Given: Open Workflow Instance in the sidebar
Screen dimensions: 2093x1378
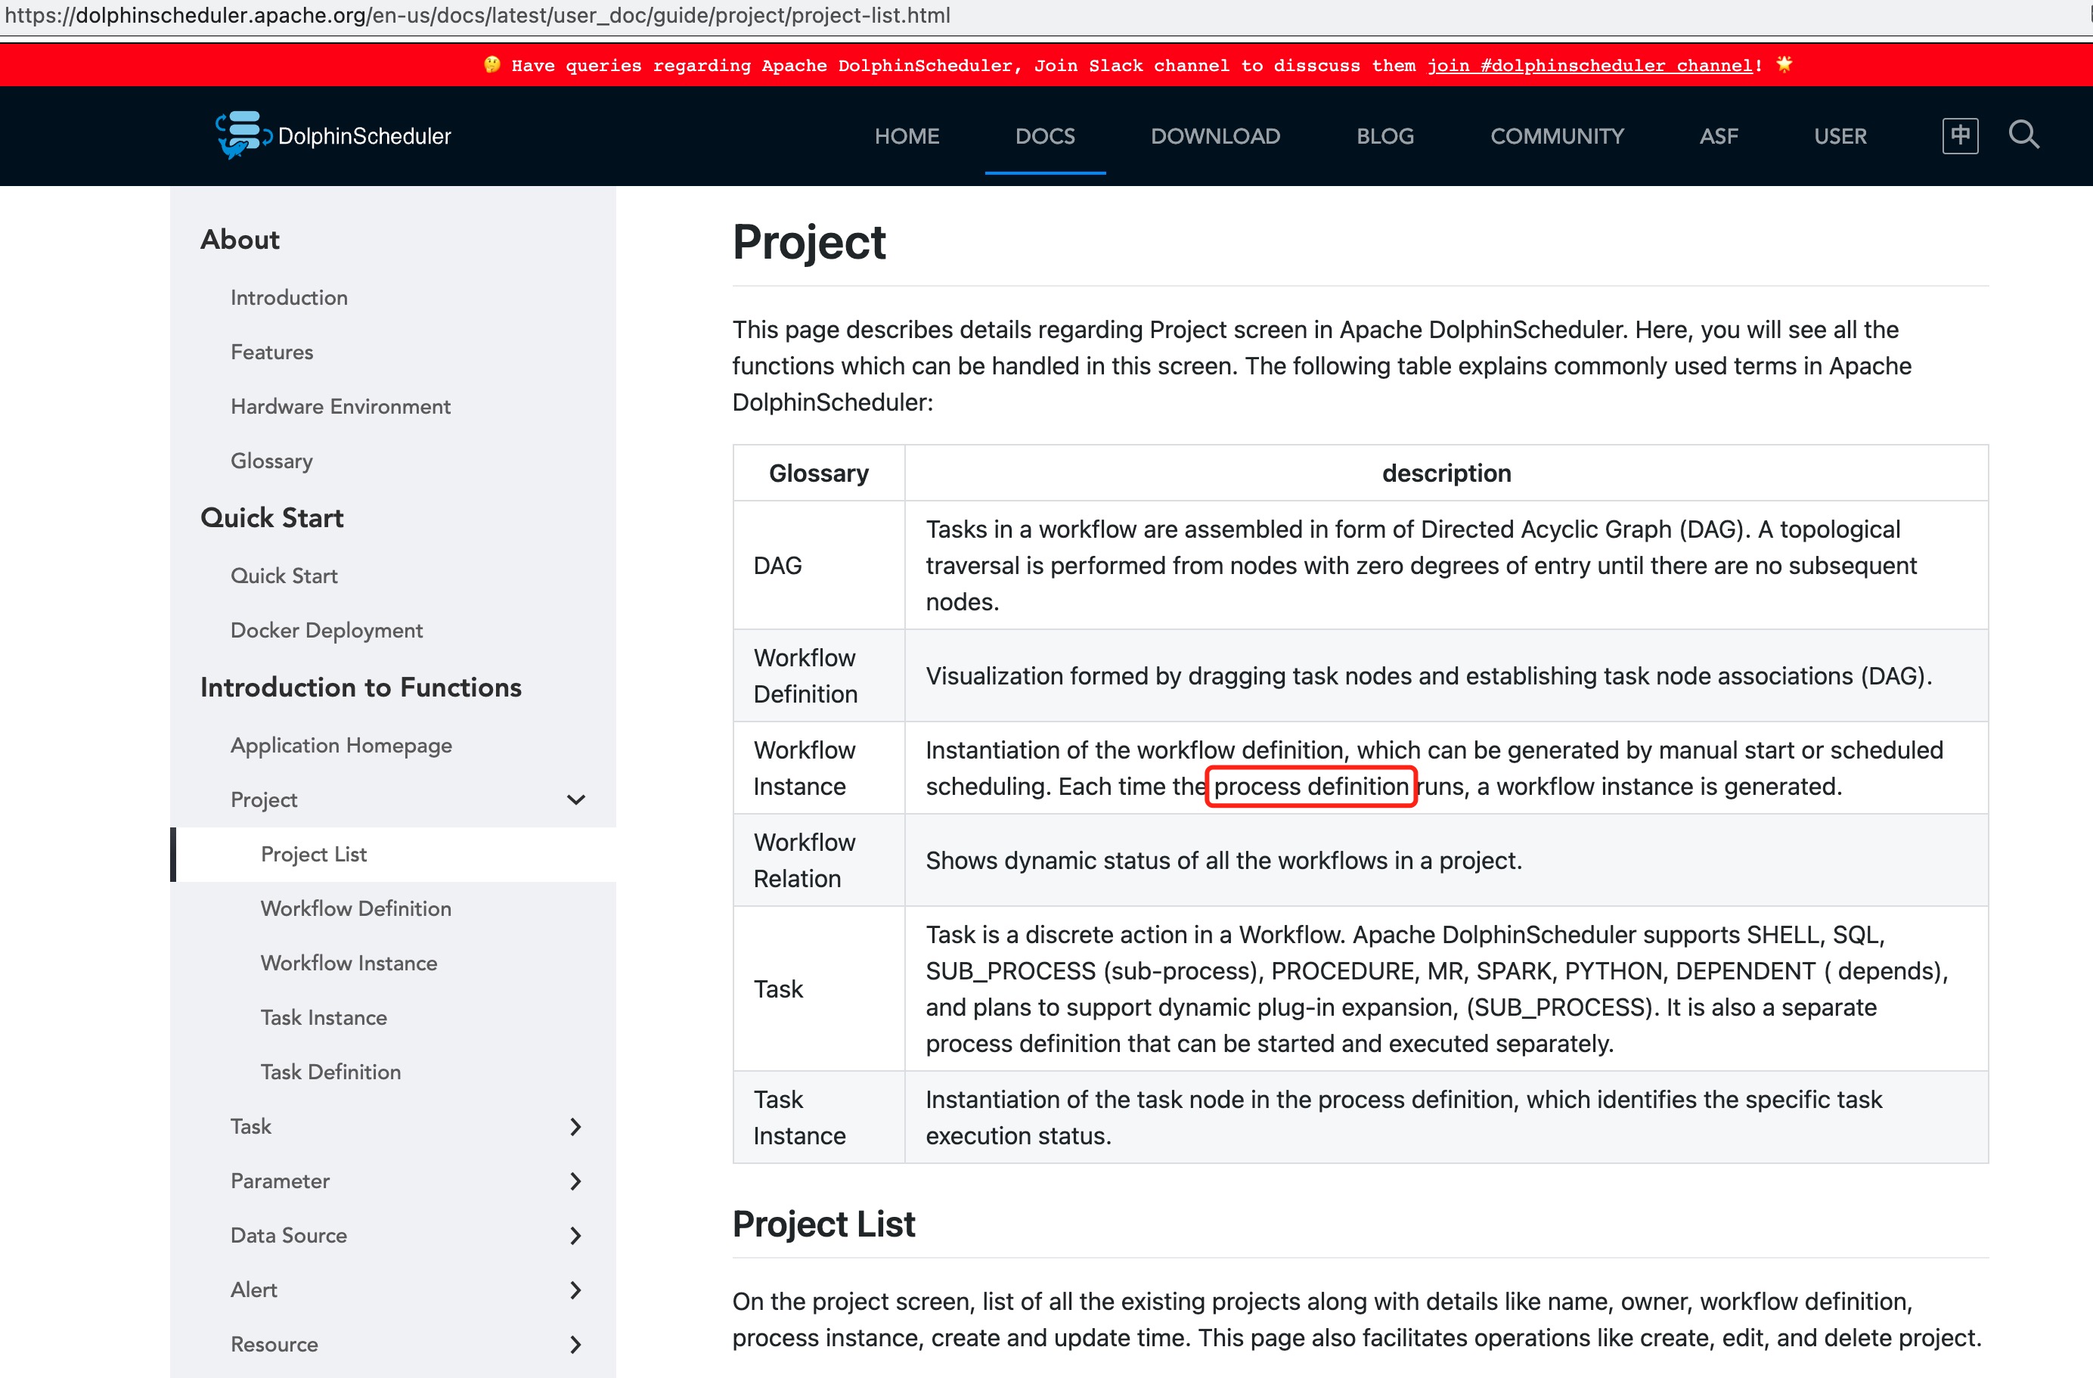Looking at the screenshot, I should point(349,963).
